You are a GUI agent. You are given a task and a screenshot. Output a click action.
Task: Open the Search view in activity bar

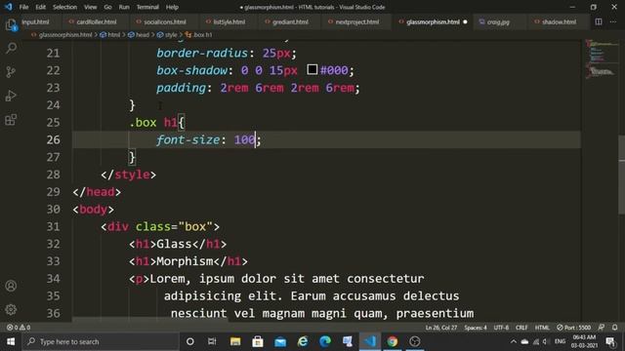click(11, 49)
